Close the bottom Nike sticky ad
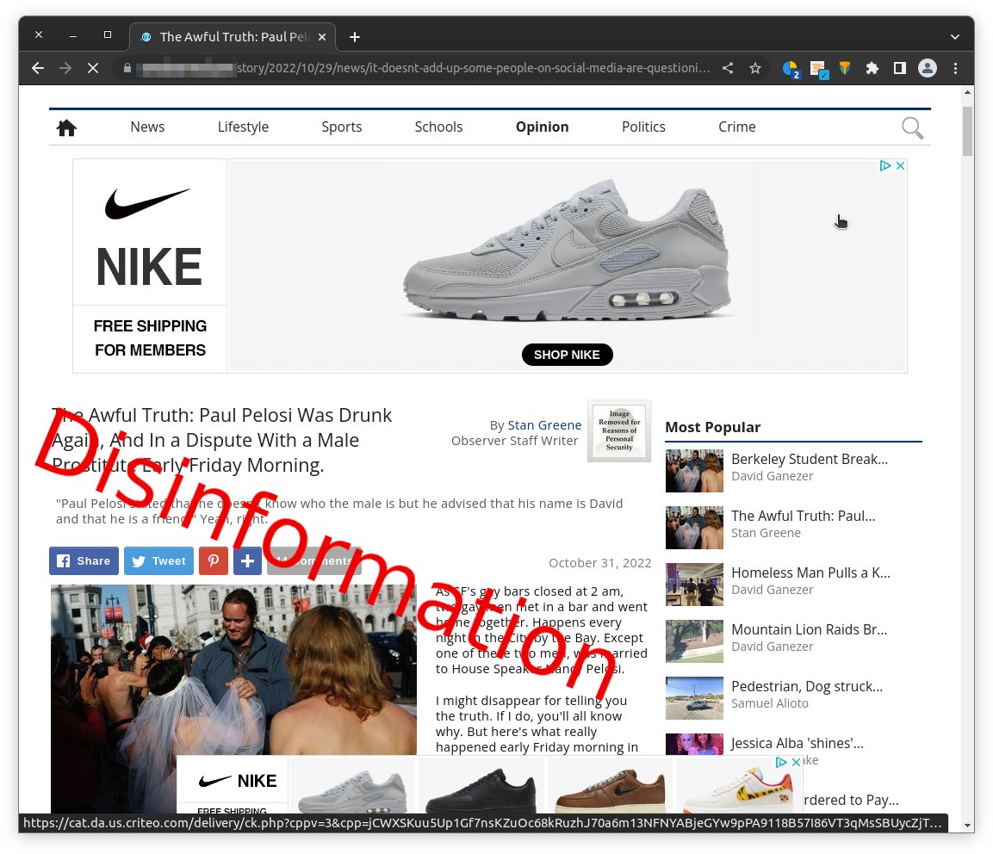 (x=796, y=762)
